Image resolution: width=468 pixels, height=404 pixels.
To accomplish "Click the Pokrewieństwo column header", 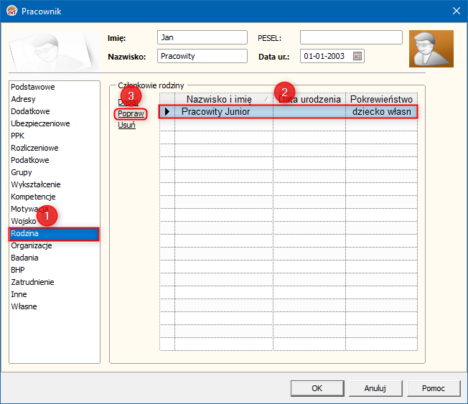I will click(x=381, y=99).
